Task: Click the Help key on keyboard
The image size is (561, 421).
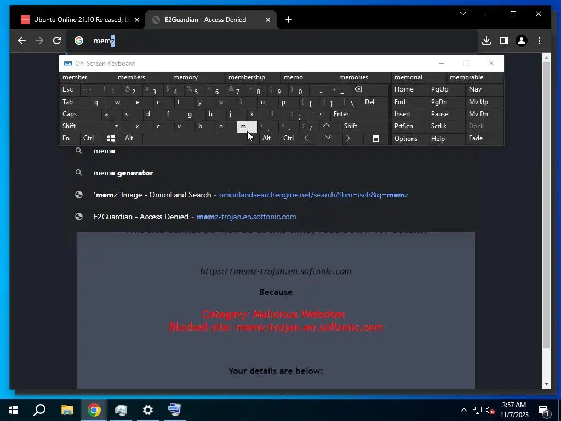Action: point(446,139)
